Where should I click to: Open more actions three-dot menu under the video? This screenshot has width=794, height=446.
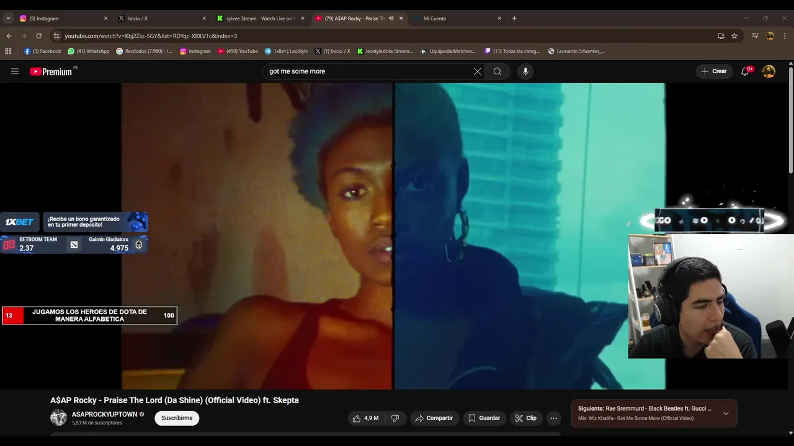click(554, 418)
